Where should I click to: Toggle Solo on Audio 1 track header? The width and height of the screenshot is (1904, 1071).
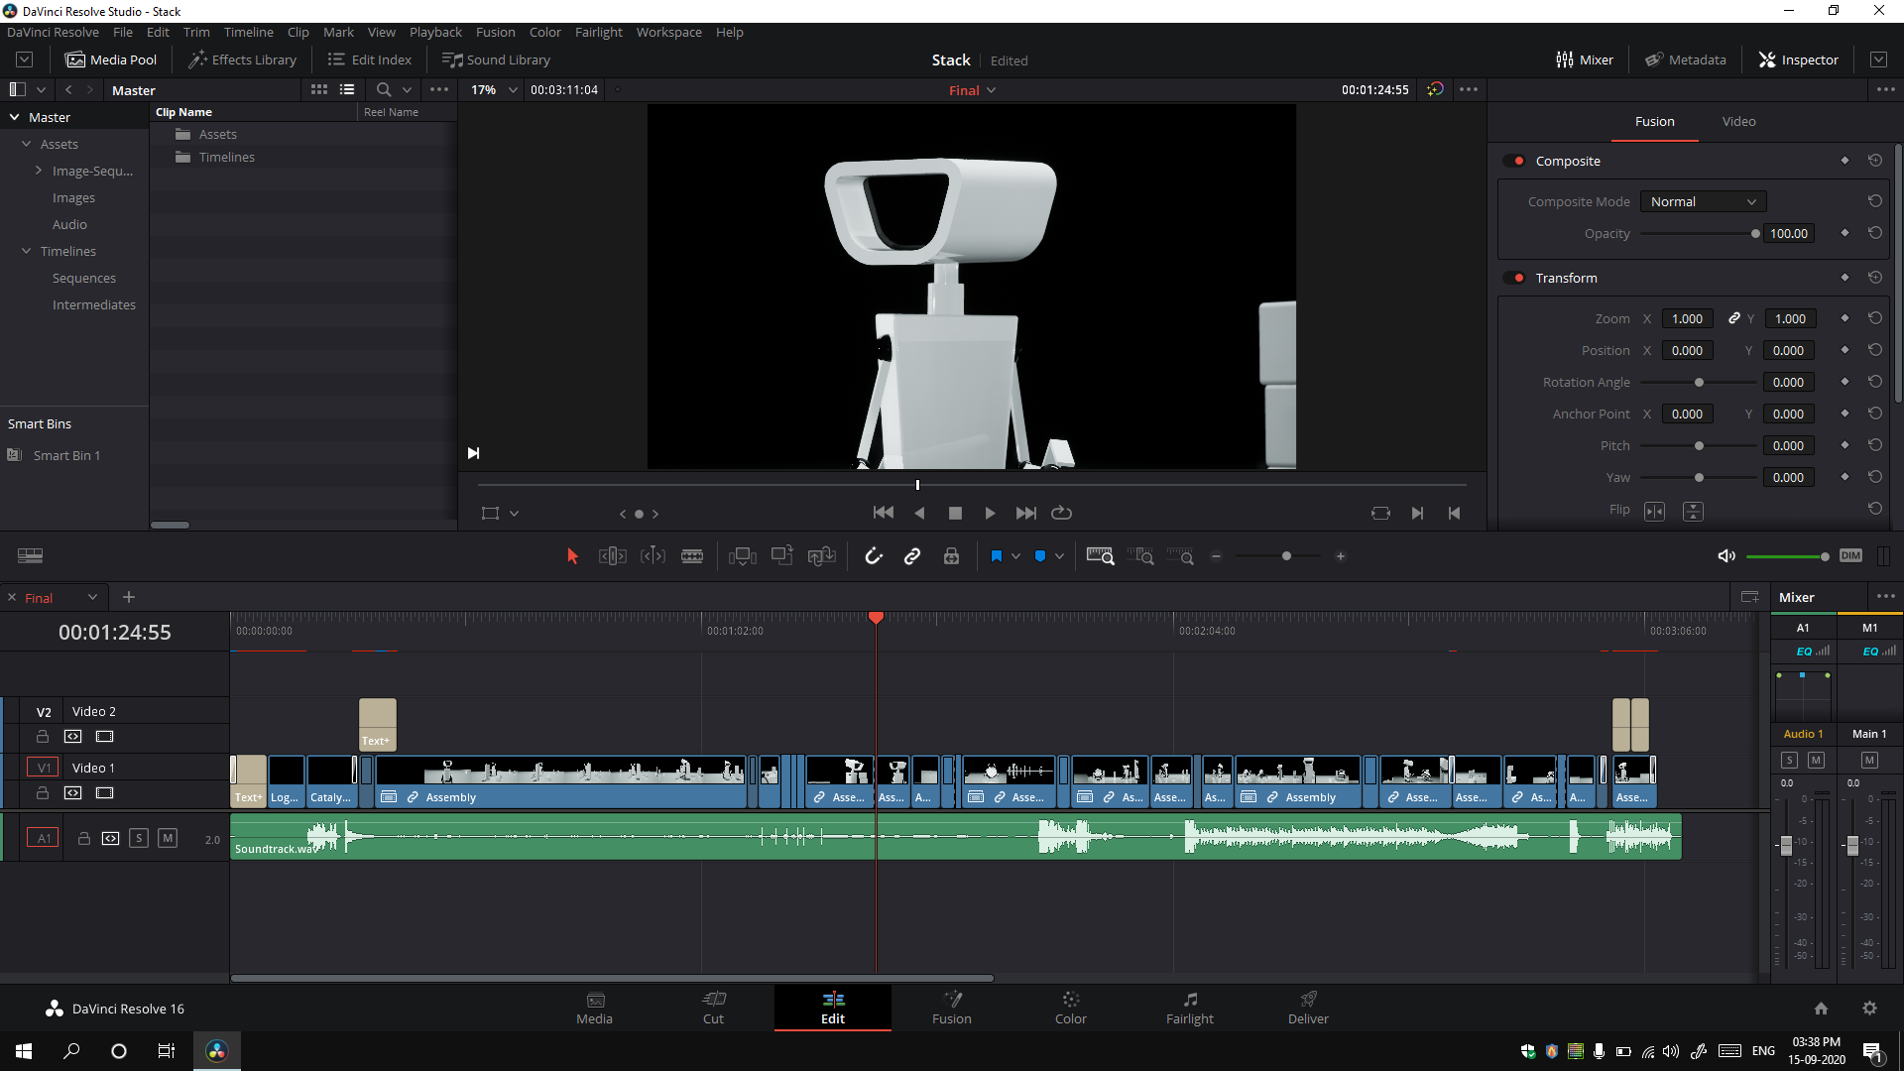pyautogui.click(x=139, y=838)
